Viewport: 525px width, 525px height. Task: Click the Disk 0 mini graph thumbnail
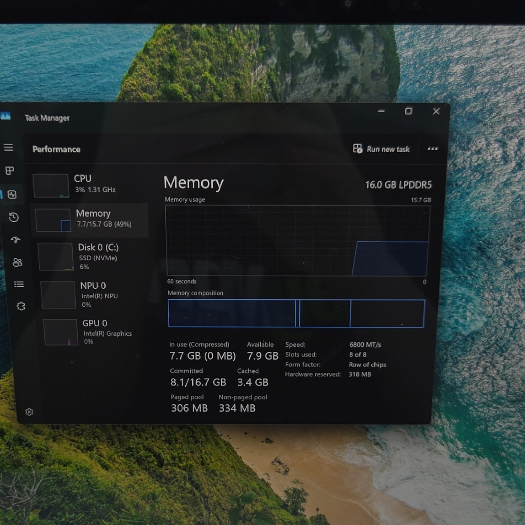pyautogui.click(x=56, y=257)
